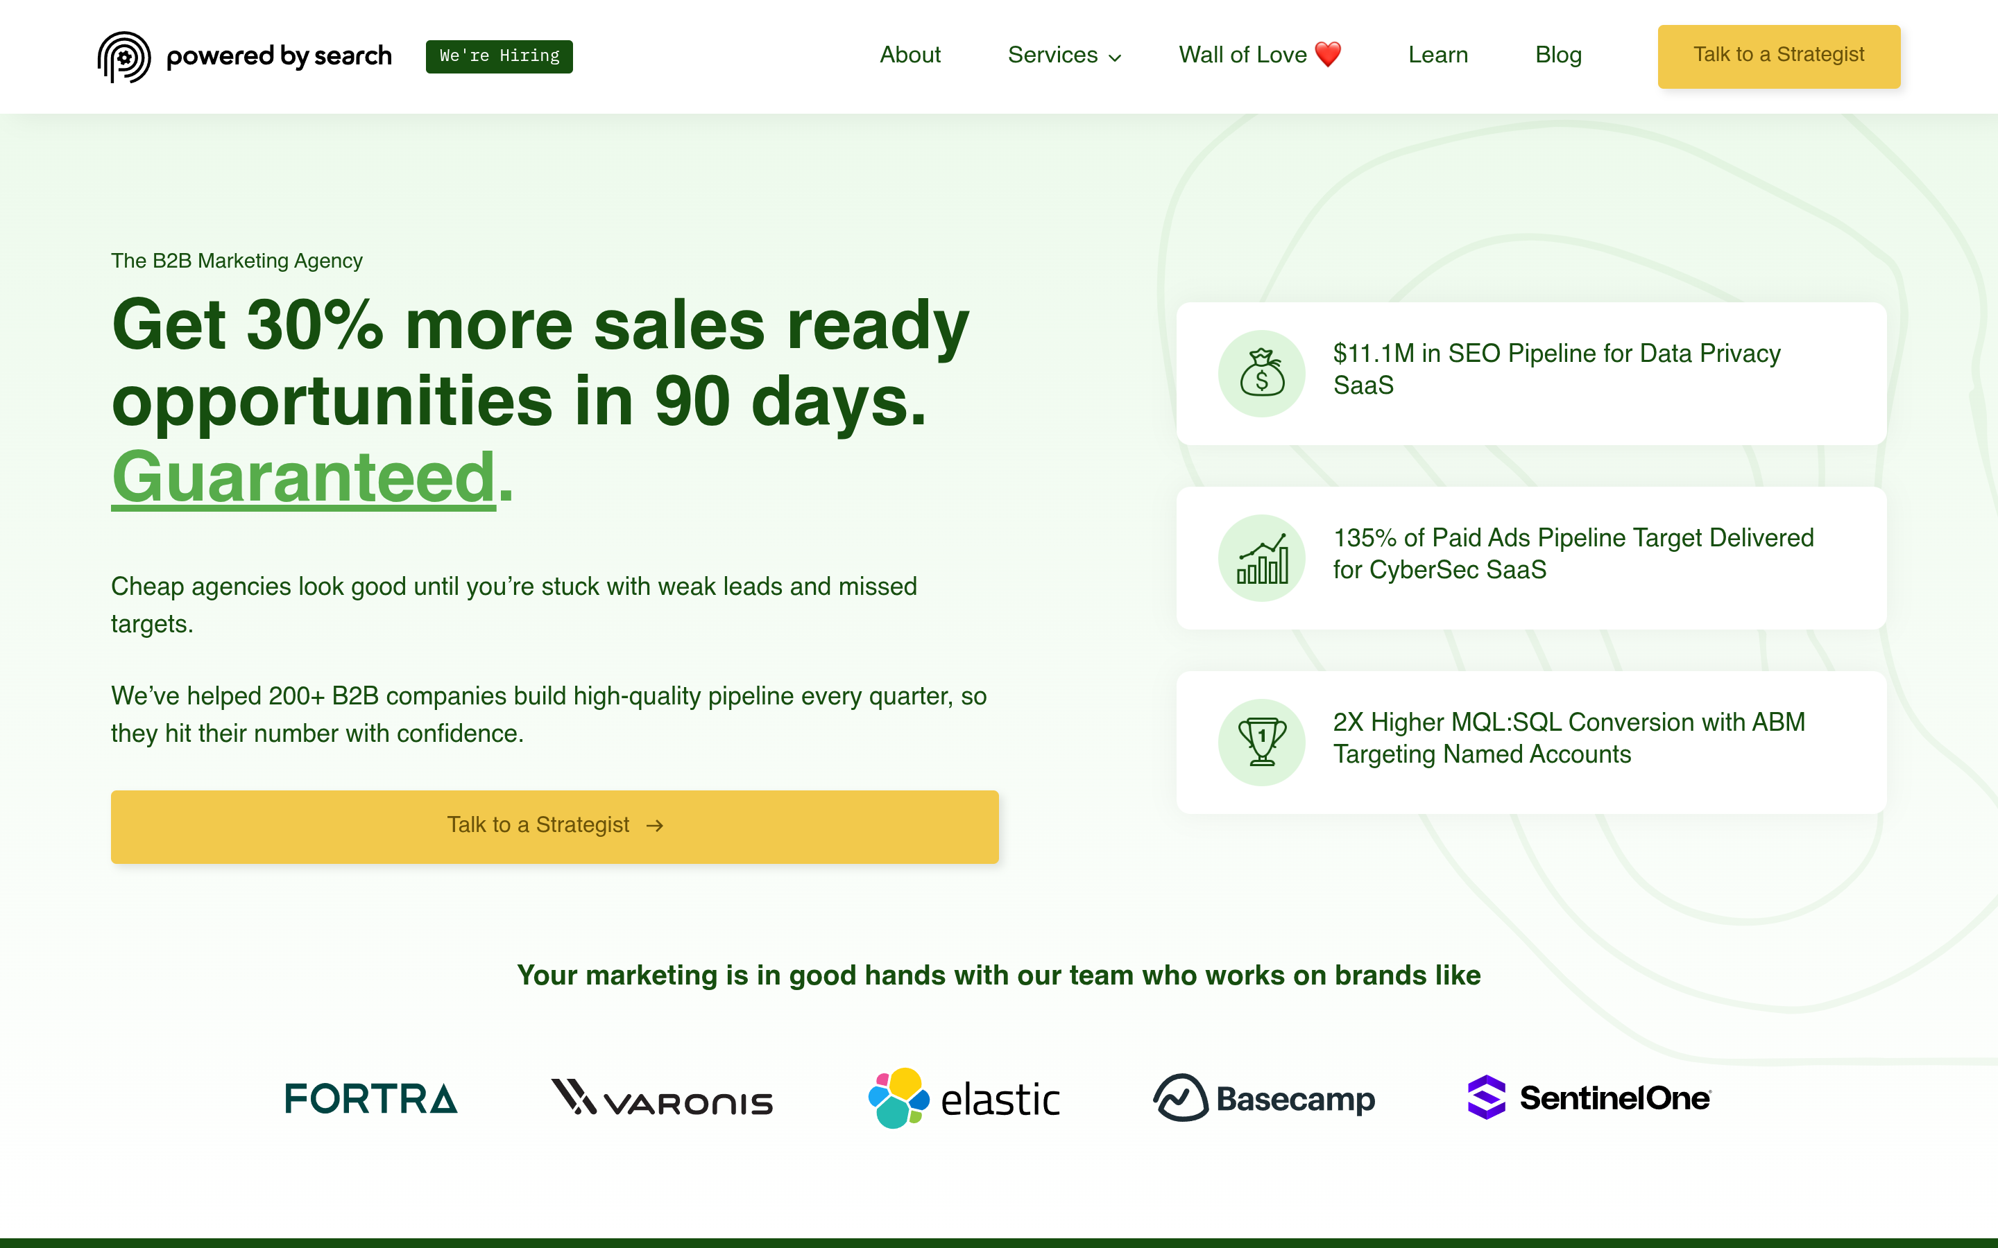Open the About page
Viewport: 1998px width, 1248px height.
910,55
